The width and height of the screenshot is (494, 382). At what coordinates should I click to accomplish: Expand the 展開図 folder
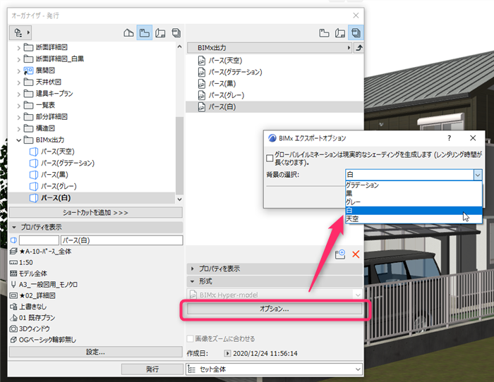(18, 71)
